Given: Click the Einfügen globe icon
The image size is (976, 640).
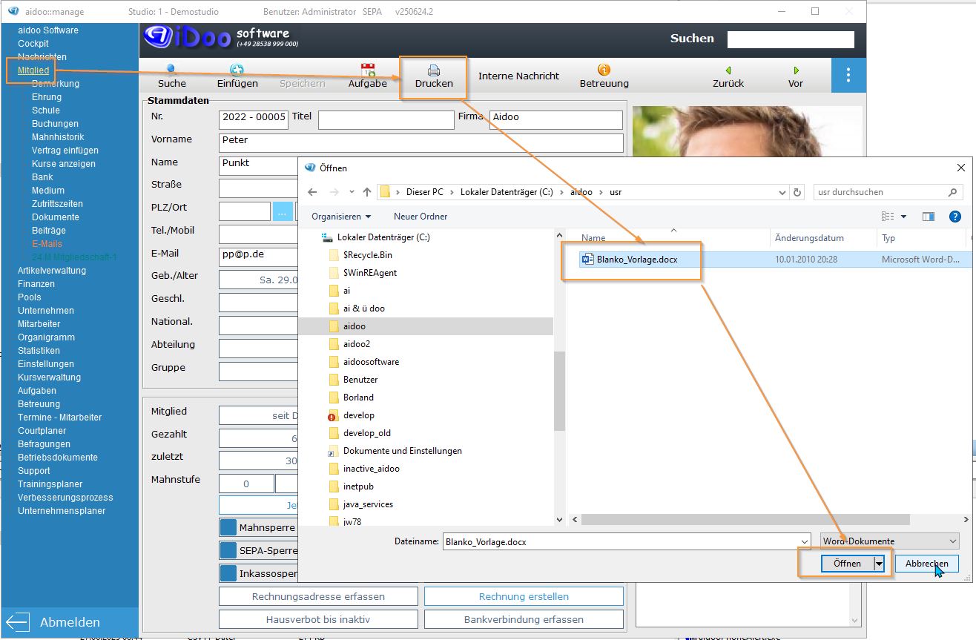Looking at the screenshot, I should 237,70.
